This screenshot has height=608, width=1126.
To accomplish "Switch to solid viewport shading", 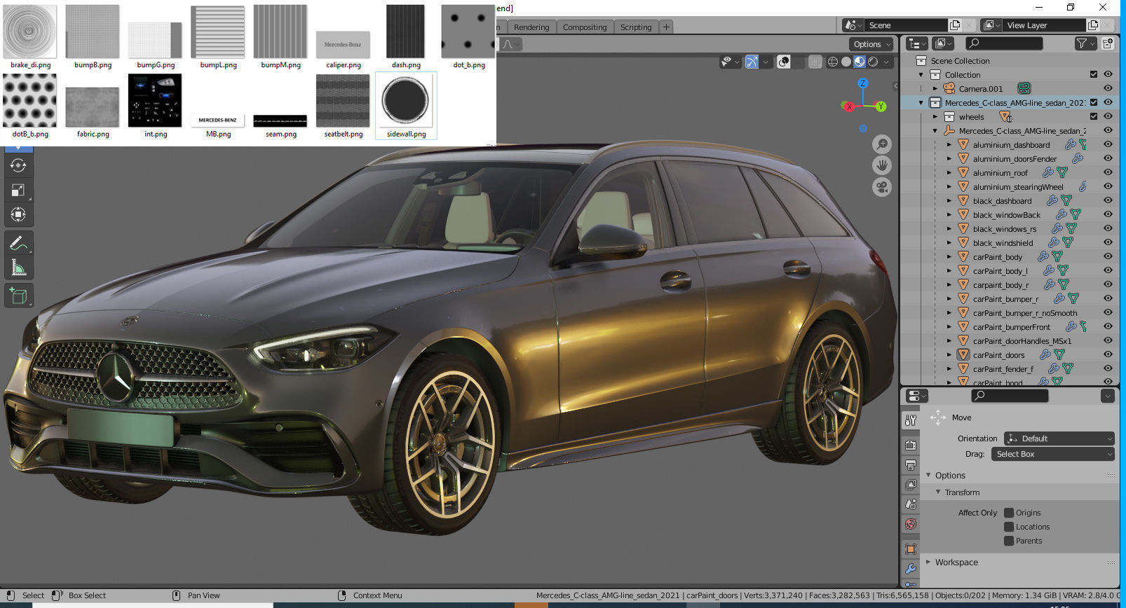I will [x=846, y=62].
